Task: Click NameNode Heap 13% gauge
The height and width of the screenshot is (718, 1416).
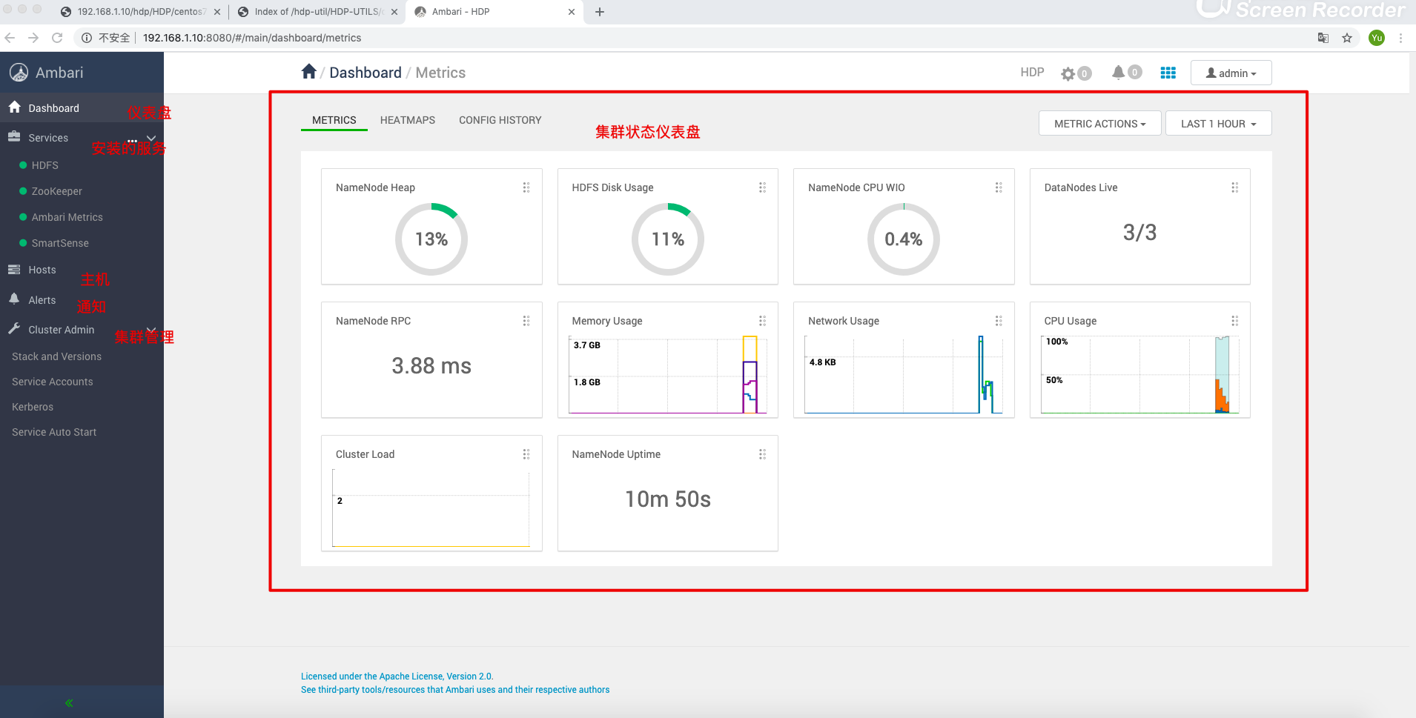Action: point(431,239)
